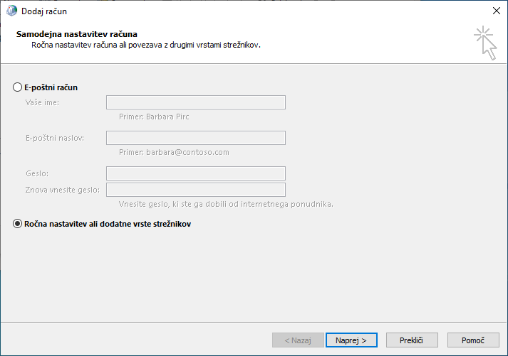Click the Znova vnesite geslo: label

tap(63, 190)
